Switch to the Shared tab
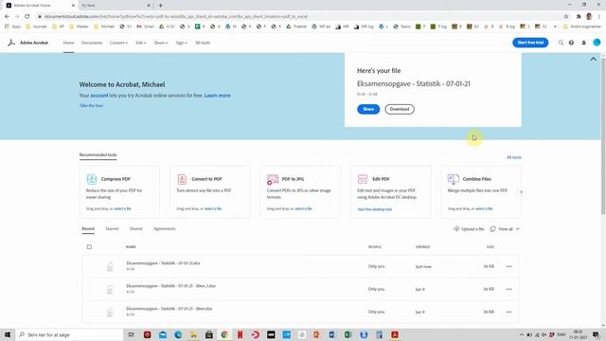606x341 pixels. tap(136, 229)
